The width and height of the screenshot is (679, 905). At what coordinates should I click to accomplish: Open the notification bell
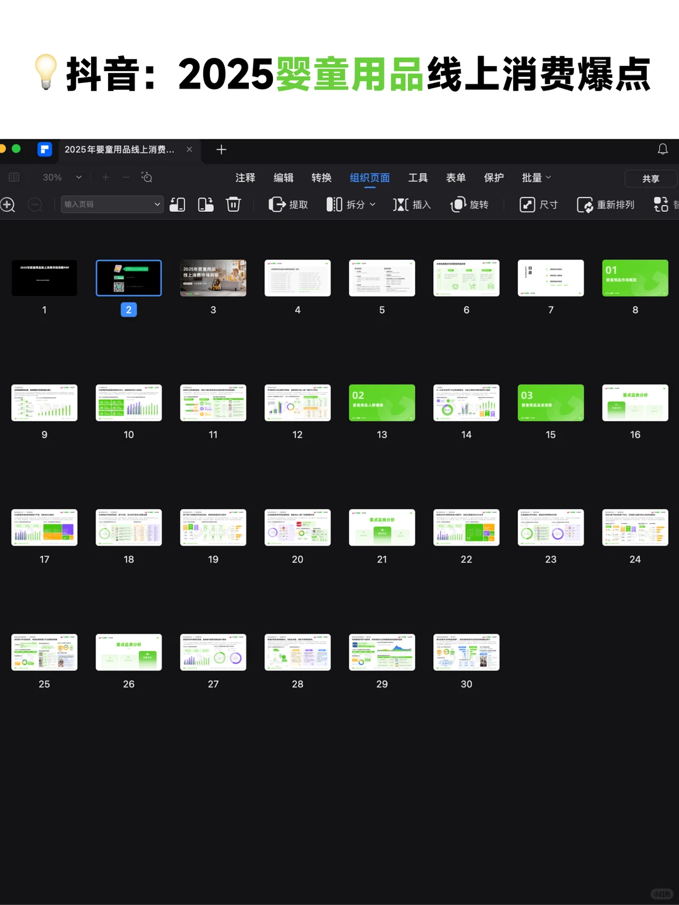click(x=663, y=149)
